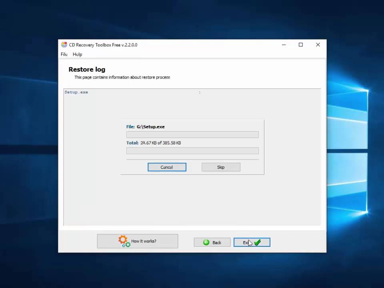
Task: Click the Total progress bar
Action: (192, 151)
